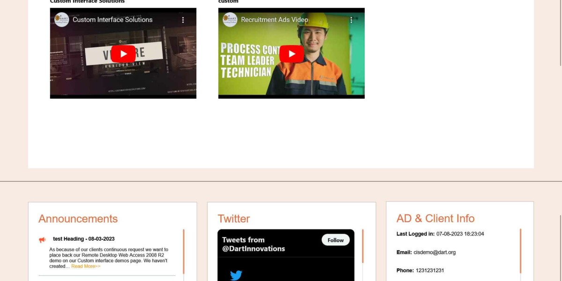Click the Twitter panel scrollbar
Image resolution: width=562 pixels, height=281 pixels.
[x=362, y=246]
